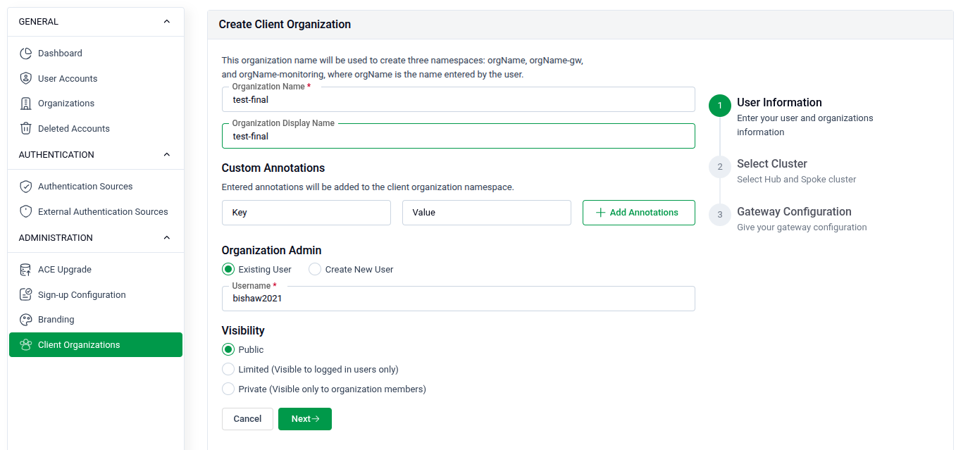Open Client Organizations menu item
The image size is (956, 450).
(x=79, y=345)
